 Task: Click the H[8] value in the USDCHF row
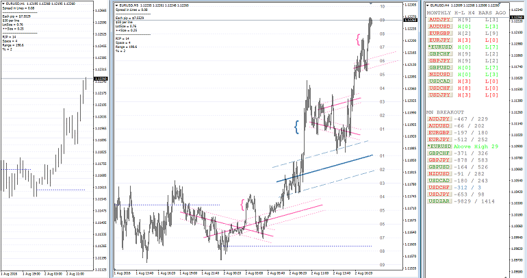click(x=465, y=88)
